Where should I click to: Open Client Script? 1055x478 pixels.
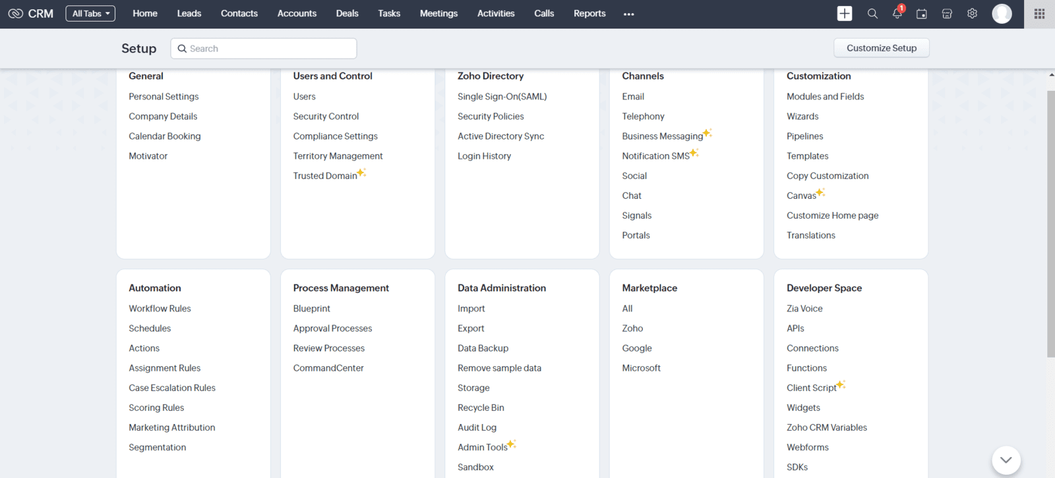pyautogui.click(x=811, y=388)
